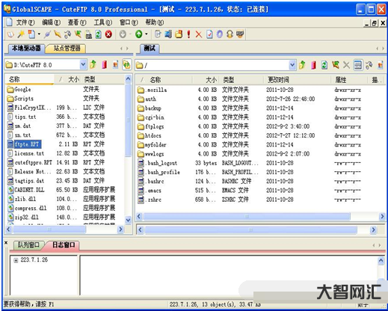This screenshot has width=388, height=311.
Task: Switch to the 本地驱动器 tab
Action: [25, 48]
